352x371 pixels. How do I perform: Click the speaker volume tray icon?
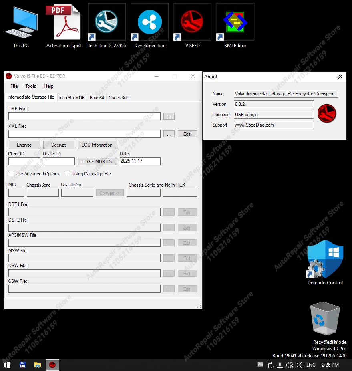point(299,365)
